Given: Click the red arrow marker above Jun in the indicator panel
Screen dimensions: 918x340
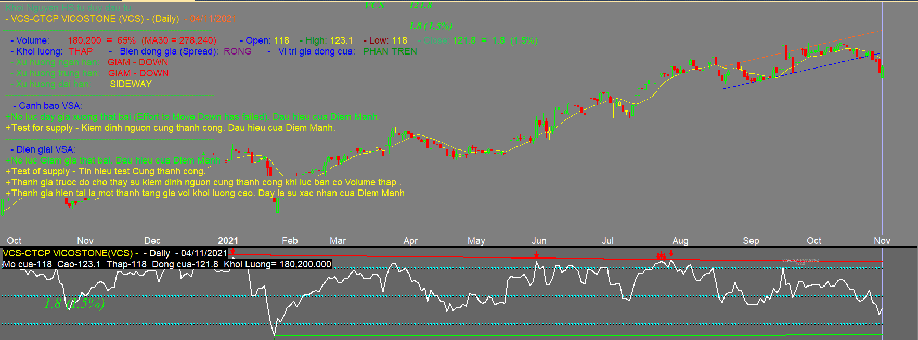Looking at the screenshot, I should tap(536, 254).
